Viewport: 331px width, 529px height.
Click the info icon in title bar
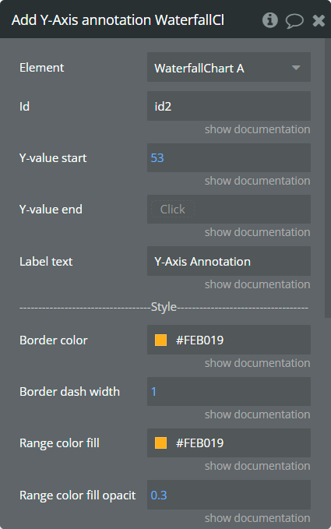pos(270,20)
